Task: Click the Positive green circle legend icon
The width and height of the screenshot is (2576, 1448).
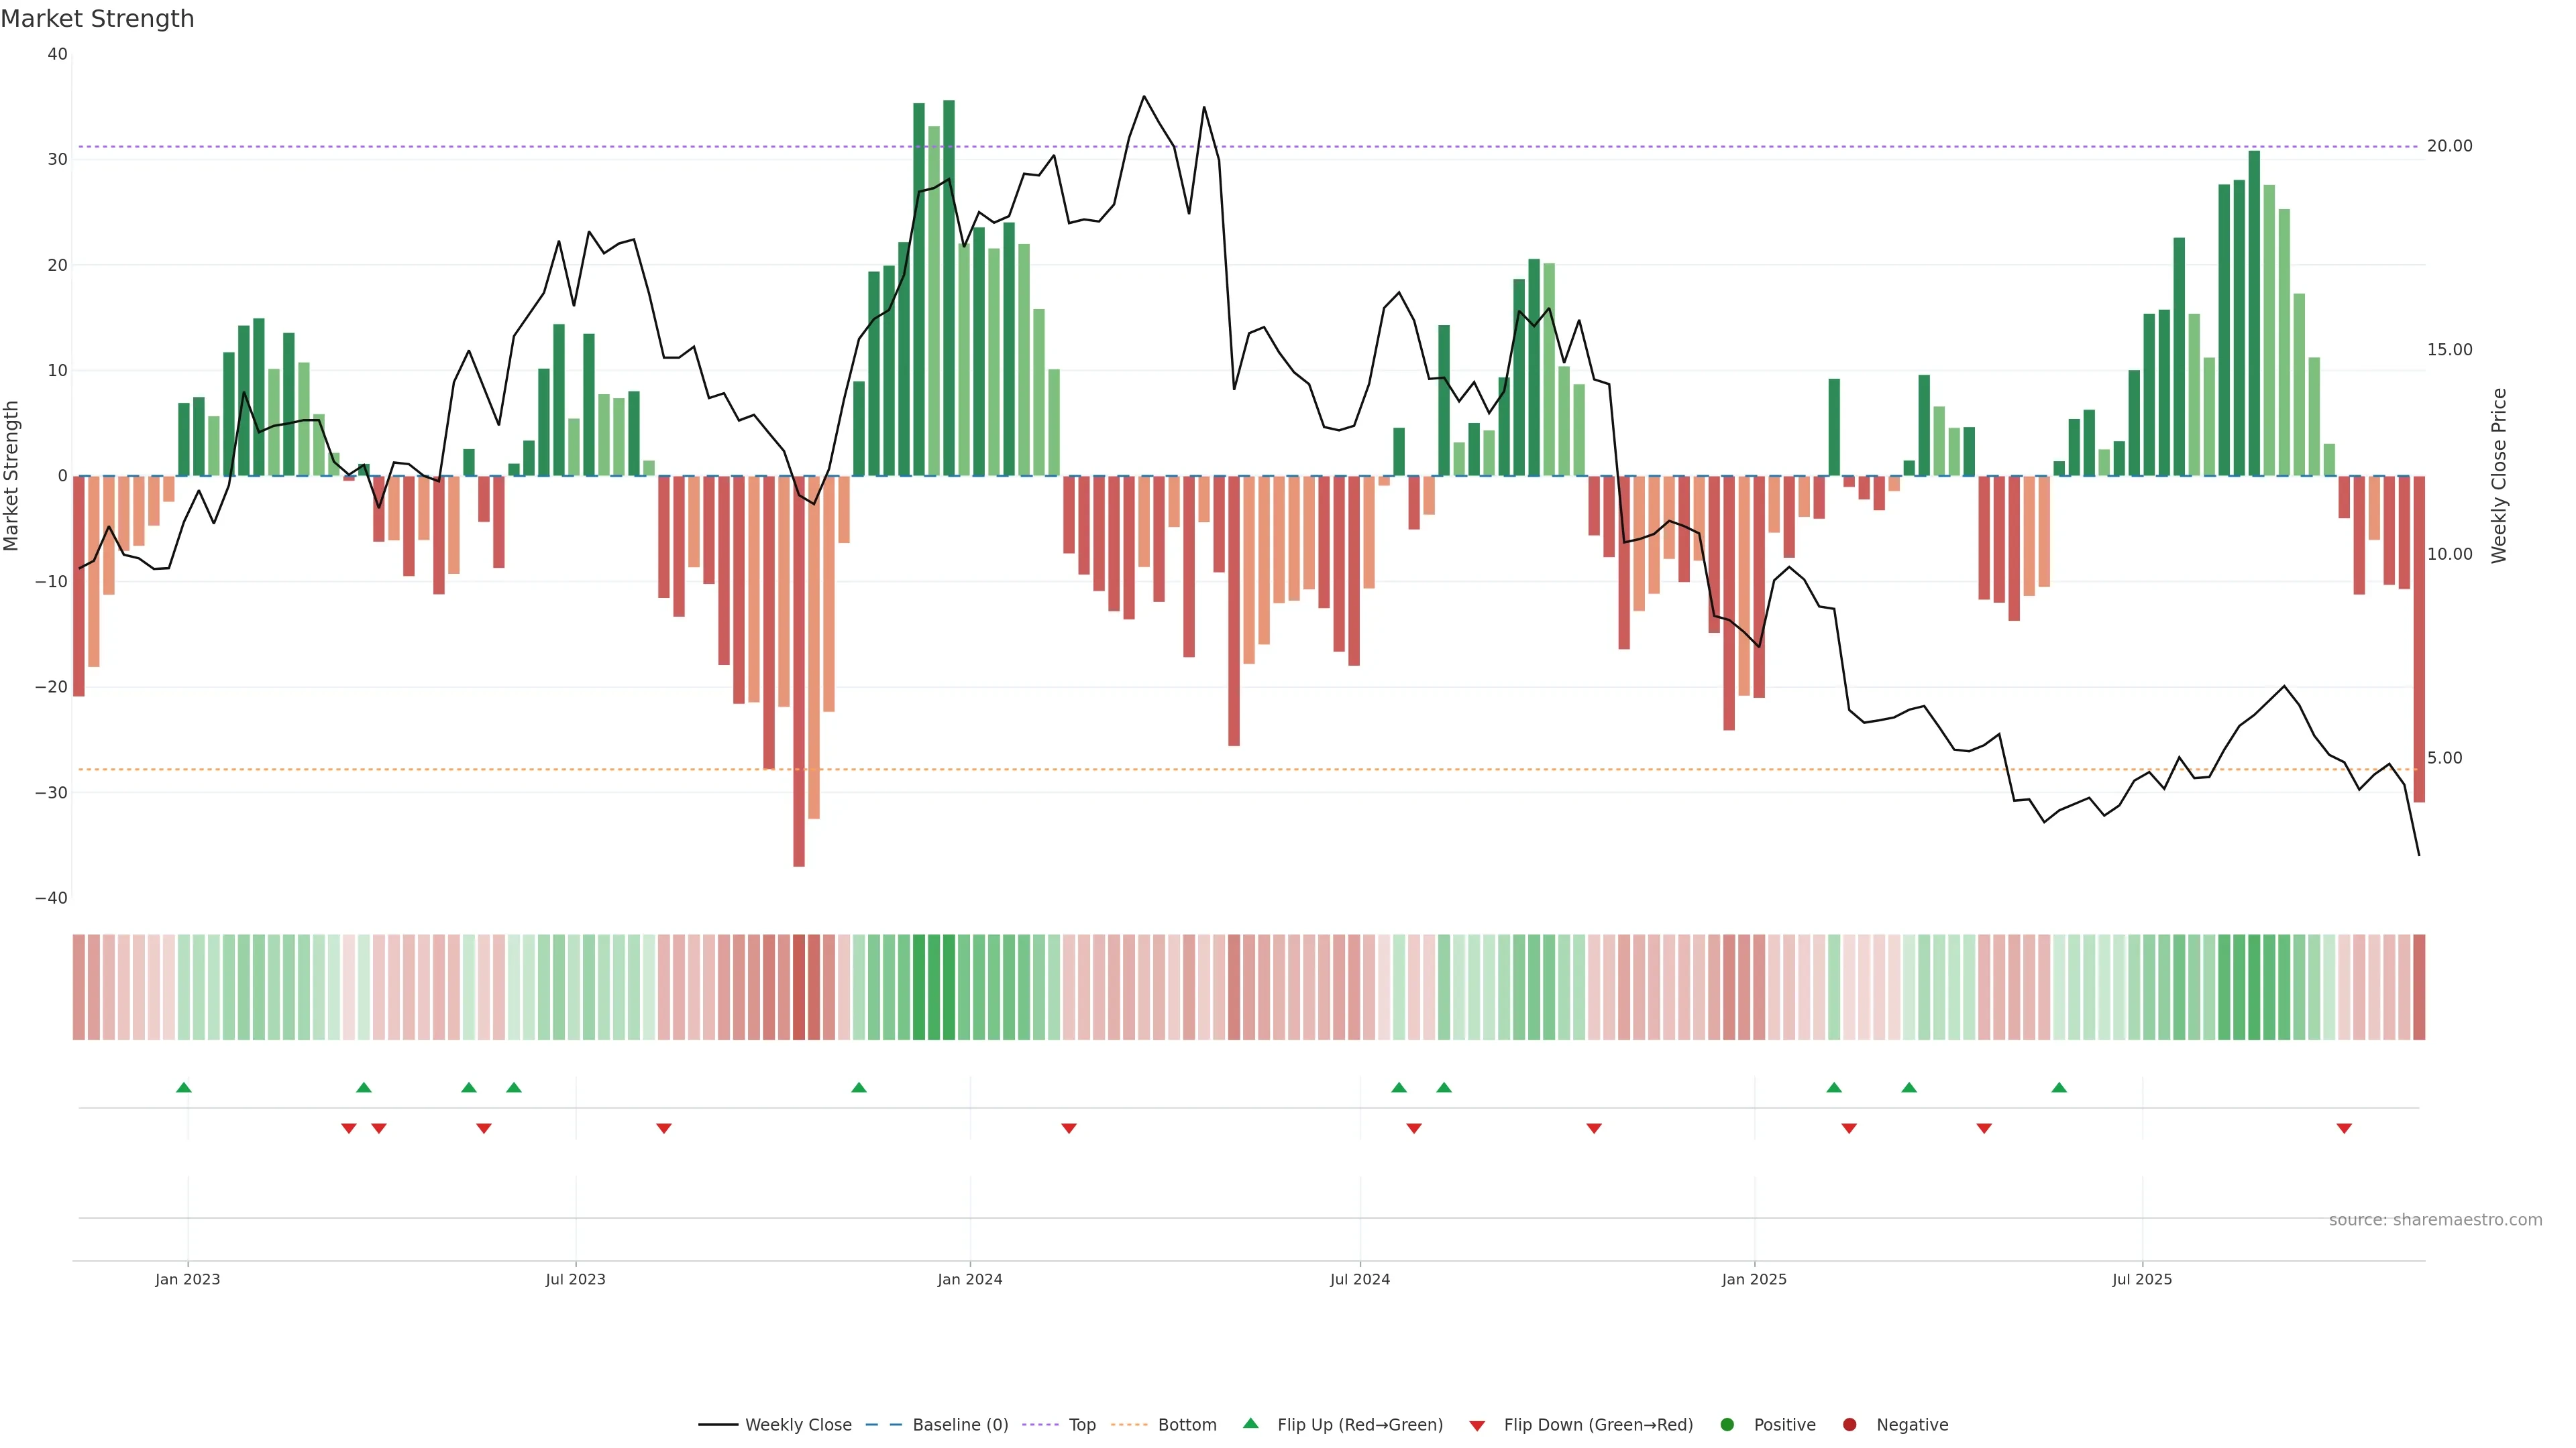Action: point(1727,1425)
